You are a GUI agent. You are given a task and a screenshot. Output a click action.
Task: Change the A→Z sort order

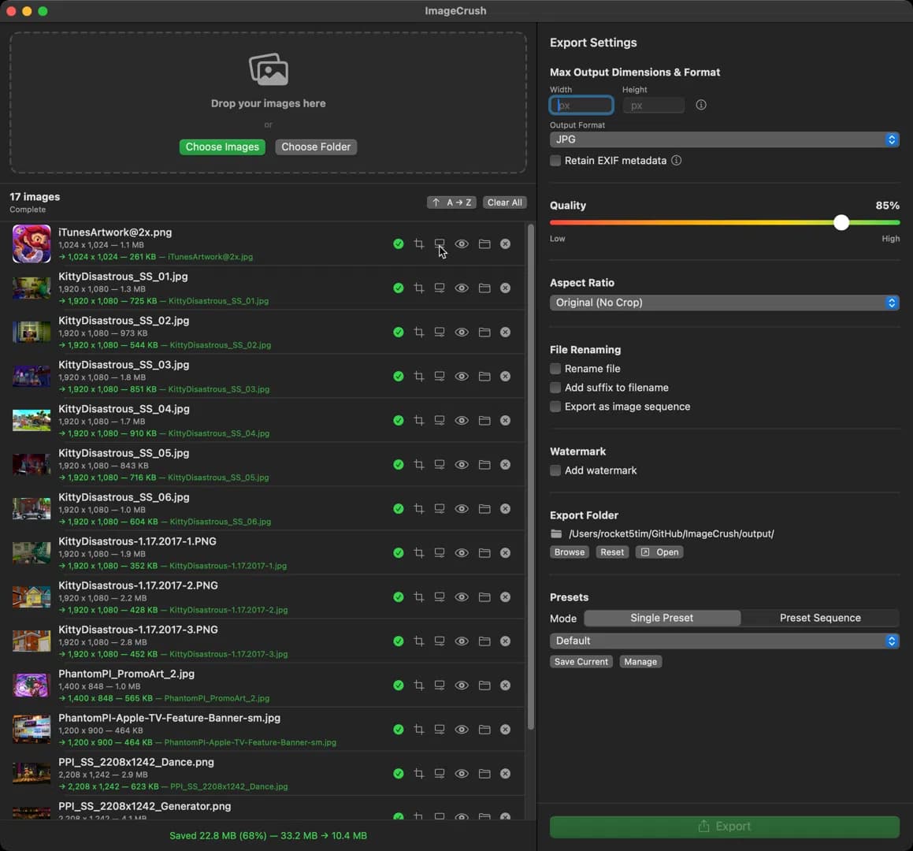click(452, 203)
